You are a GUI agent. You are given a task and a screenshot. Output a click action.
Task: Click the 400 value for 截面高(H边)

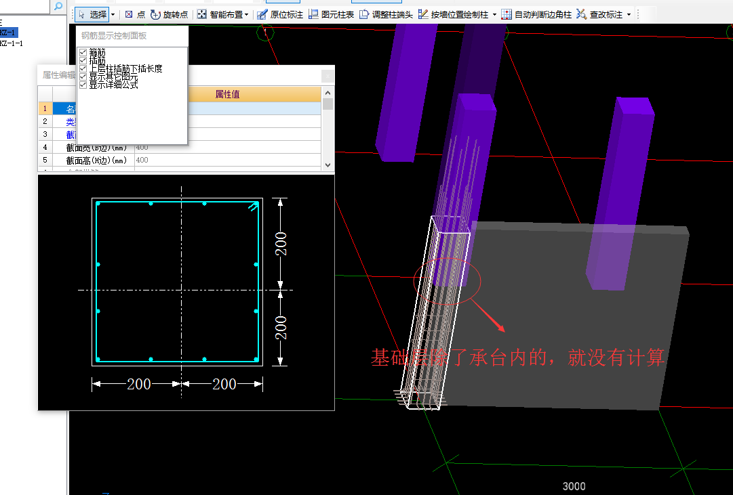coord(142,160)
